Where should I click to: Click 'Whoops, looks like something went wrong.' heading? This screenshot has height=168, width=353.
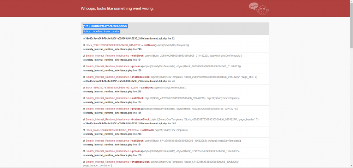click(x=117, y=8)
